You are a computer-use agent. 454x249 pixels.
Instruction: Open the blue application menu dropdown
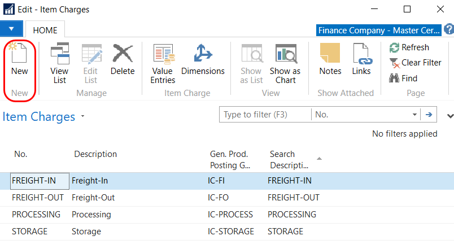(x=11, y=28)
